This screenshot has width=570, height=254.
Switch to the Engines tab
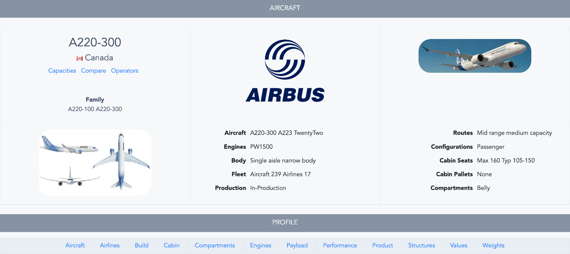(x=261, y=245)
